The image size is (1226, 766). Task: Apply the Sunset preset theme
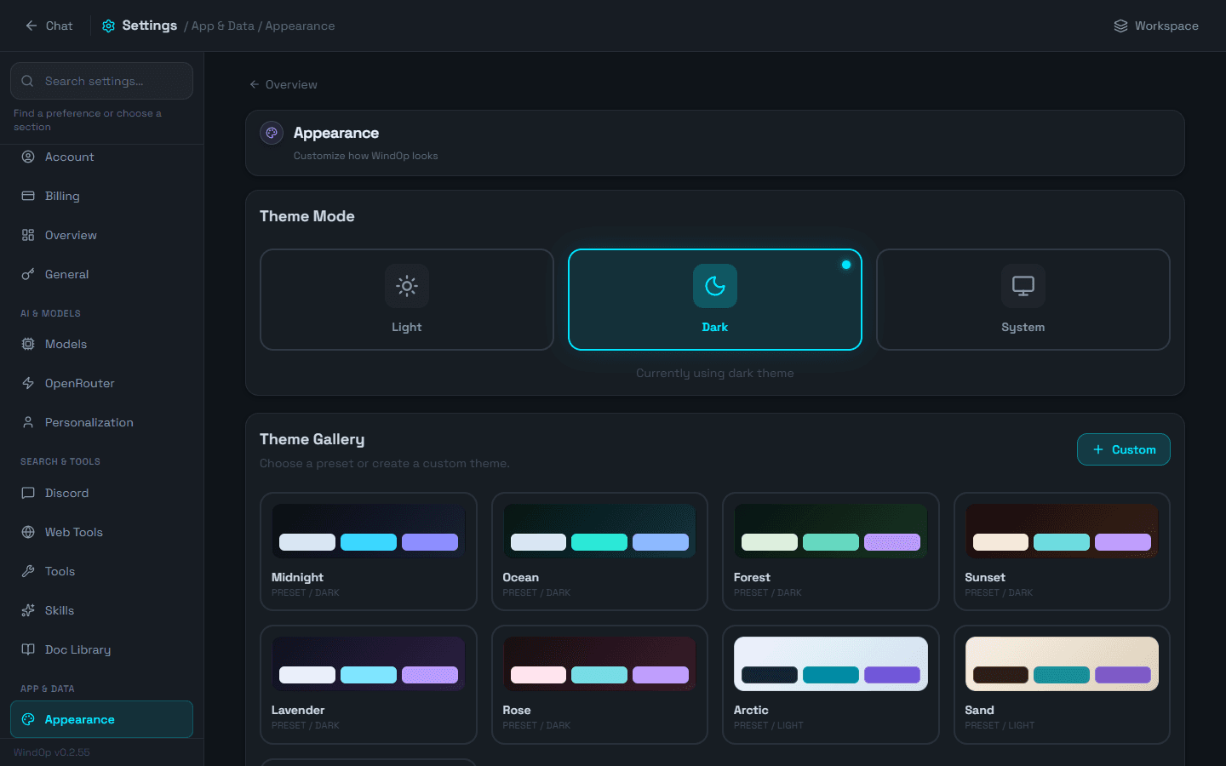click(x=1062, y=552)
